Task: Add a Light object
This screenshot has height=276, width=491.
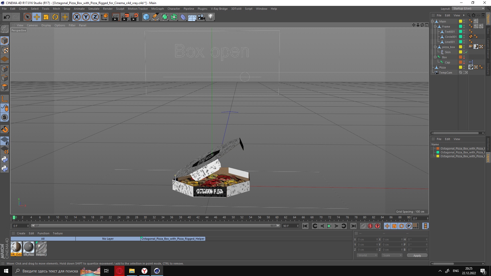Action: pos(211,17)
